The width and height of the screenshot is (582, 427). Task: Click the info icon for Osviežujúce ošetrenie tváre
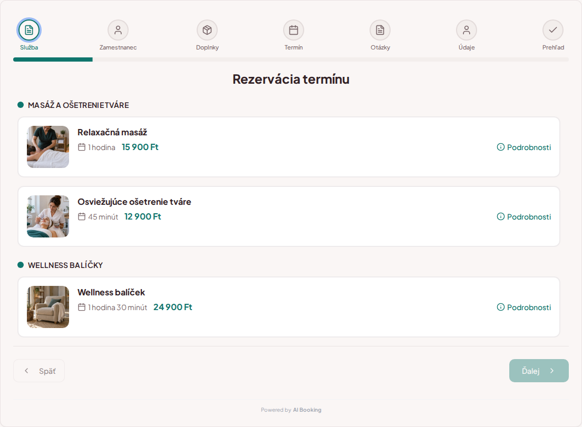pos(501,216)
